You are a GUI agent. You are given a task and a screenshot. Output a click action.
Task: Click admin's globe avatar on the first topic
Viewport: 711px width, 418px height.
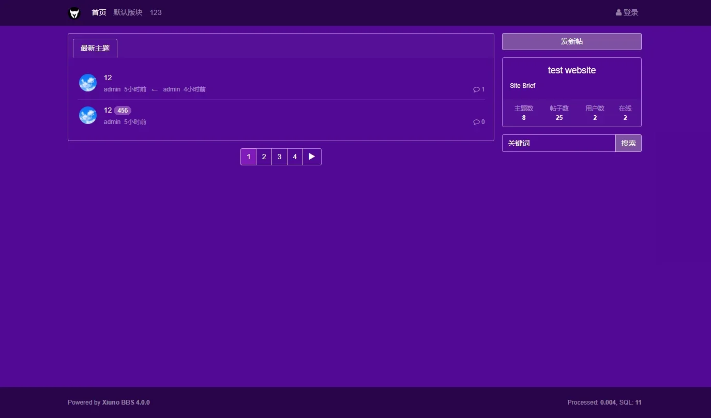87,82
